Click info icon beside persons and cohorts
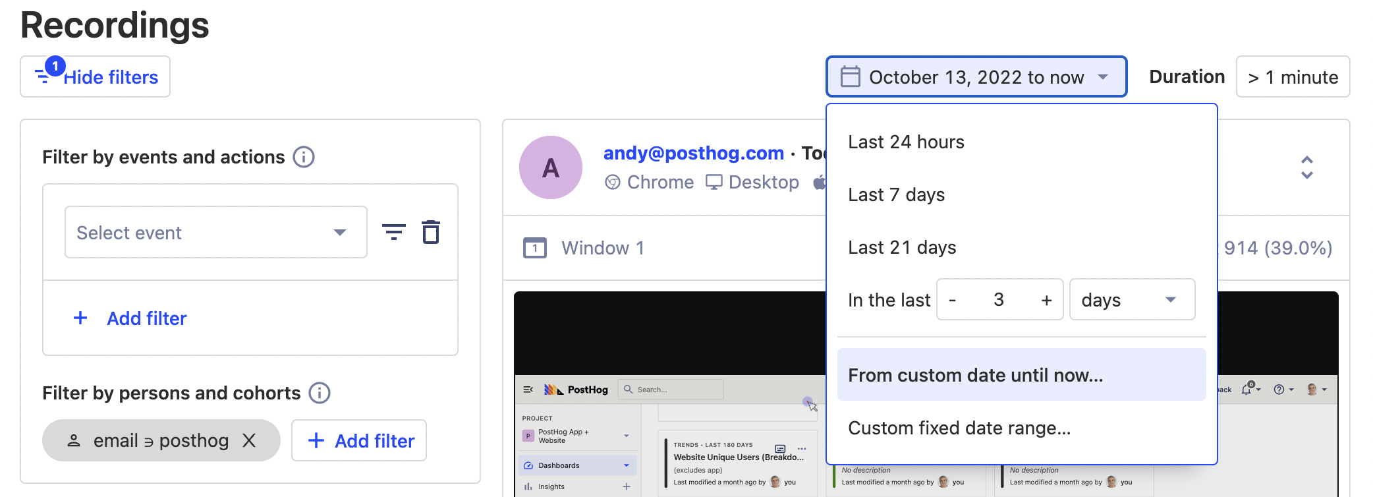 (320, 393)
